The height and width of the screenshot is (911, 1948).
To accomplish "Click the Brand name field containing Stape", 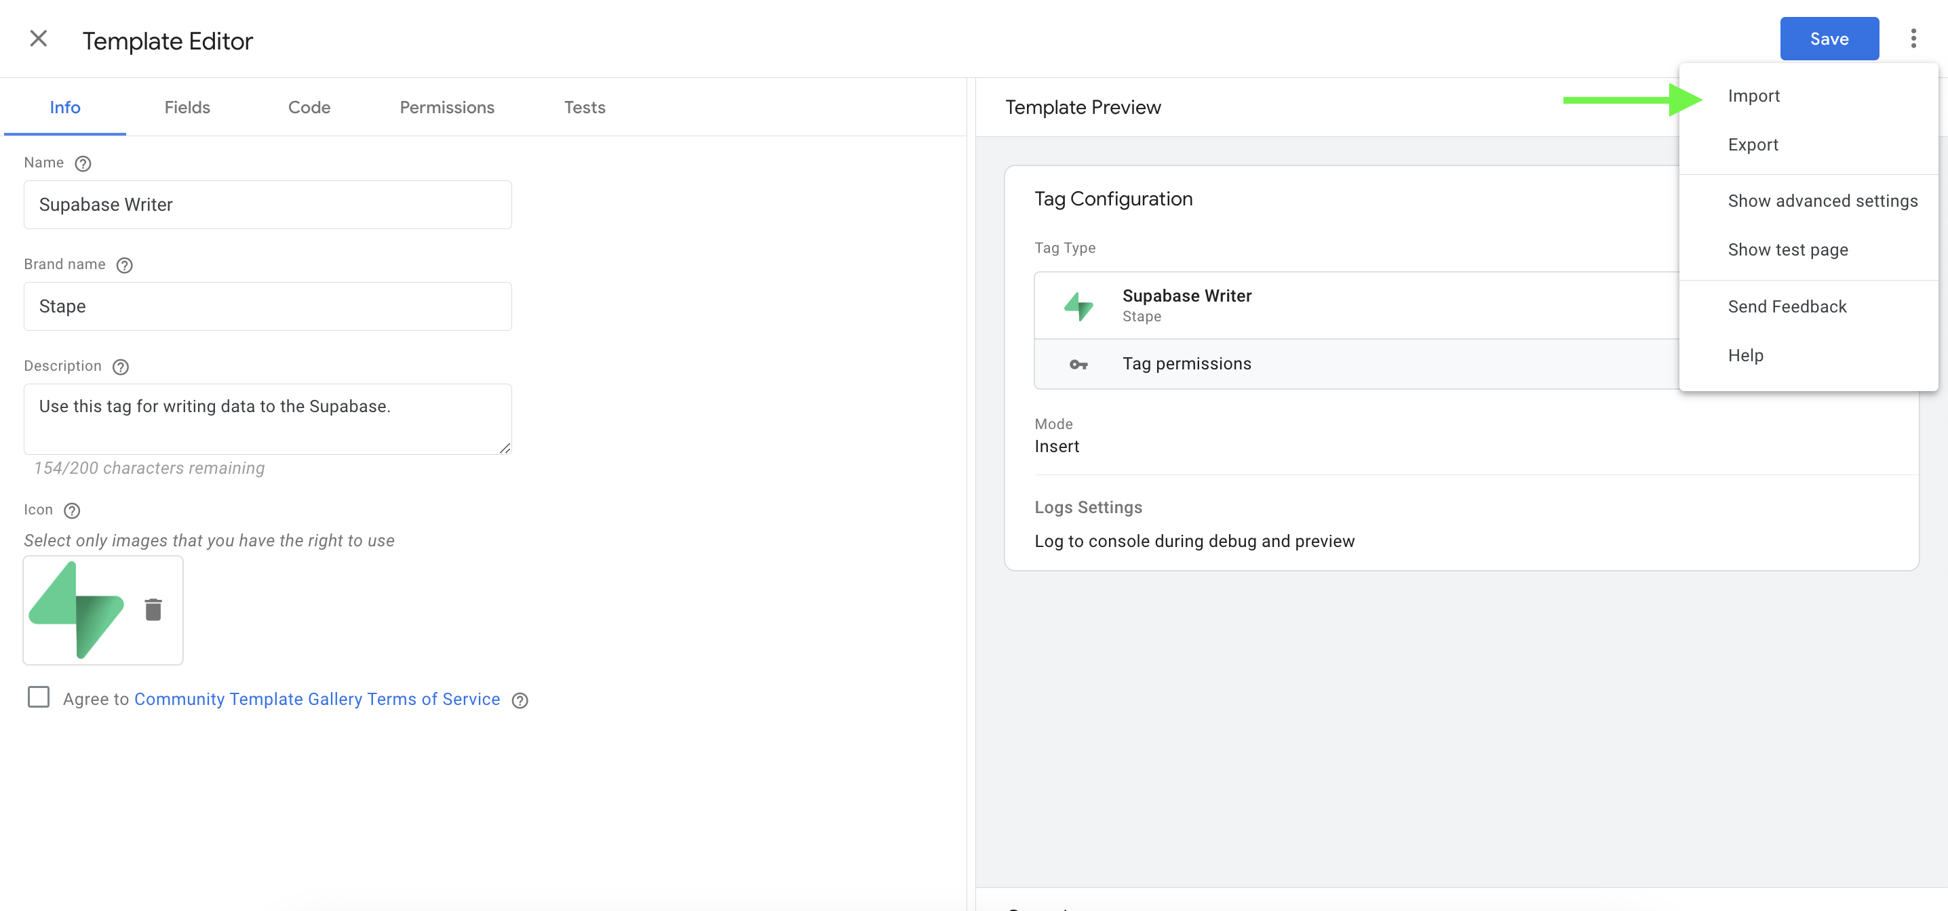I will click(x=268, y=306).
